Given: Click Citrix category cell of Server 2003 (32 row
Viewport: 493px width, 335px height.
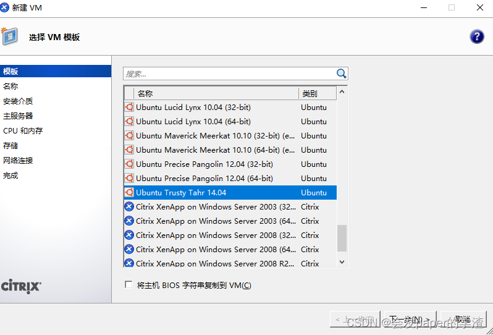Looking at the screenshot, I should pos(310,206).
